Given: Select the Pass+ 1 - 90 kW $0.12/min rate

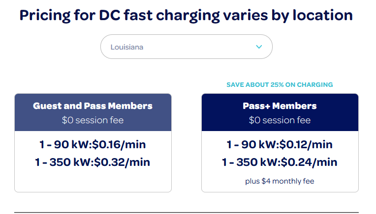Looking at the screenshot, I should pos(280,145).
